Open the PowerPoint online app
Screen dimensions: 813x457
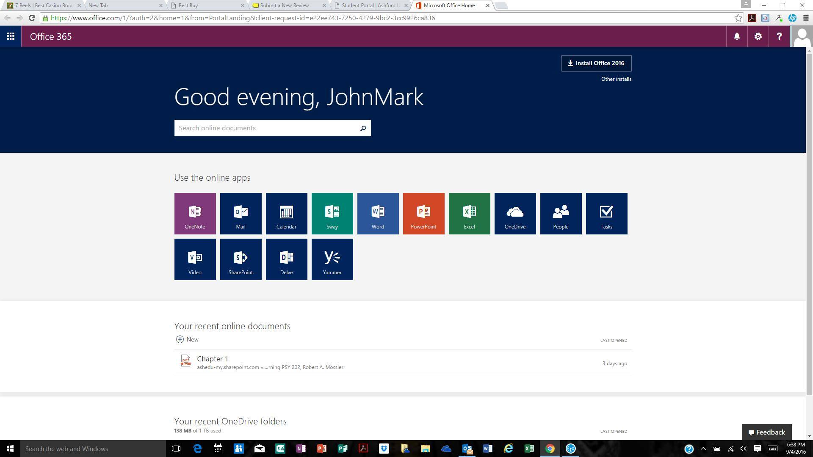(x=423, y=214)
